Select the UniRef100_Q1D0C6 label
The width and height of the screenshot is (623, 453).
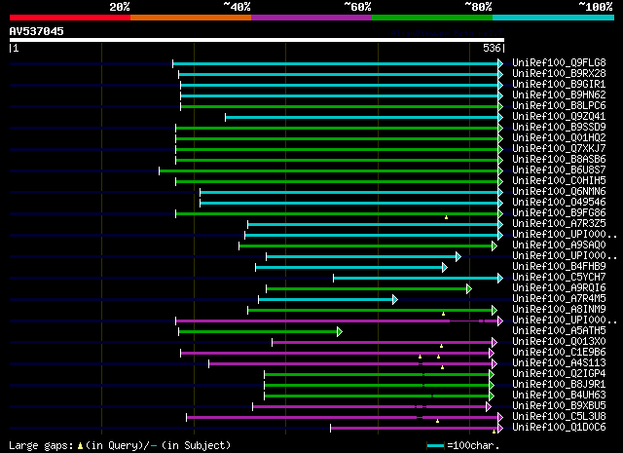coord(559,428)
